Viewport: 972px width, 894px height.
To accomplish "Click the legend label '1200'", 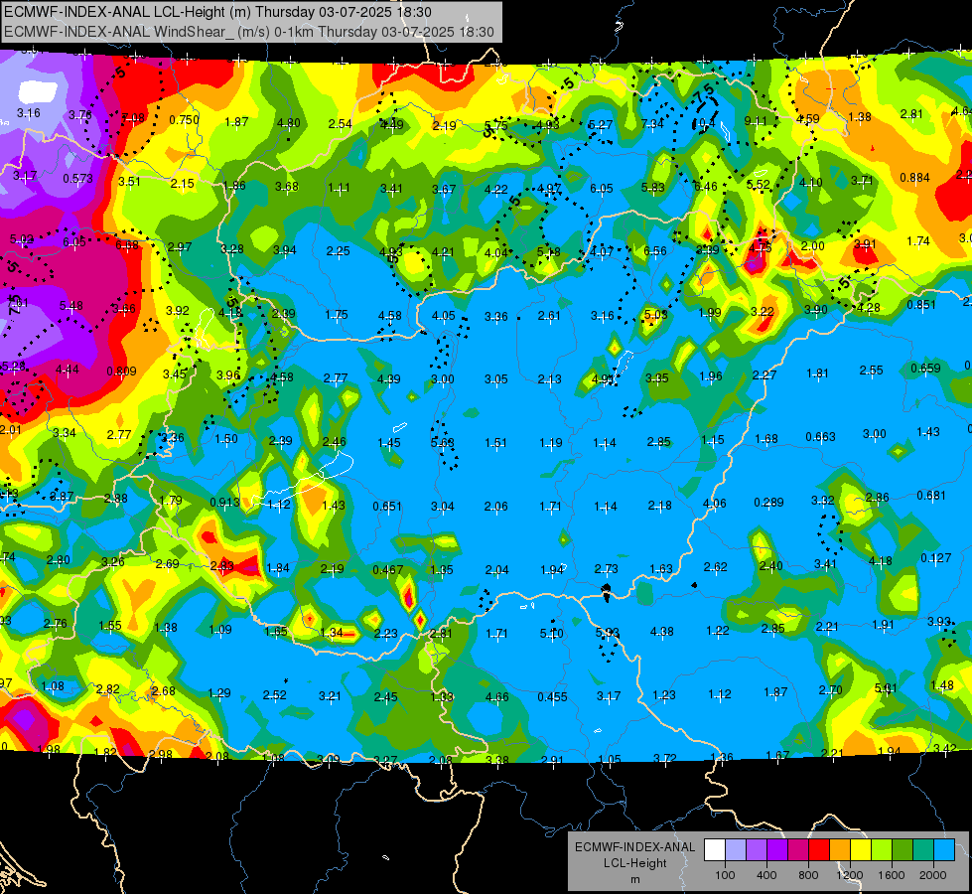I will (850, 875).
